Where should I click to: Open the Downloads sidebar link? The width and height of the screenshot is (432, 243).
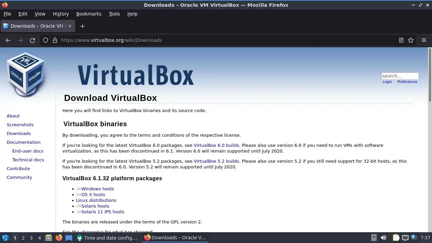pyautogui.click(x=19, y=133)
